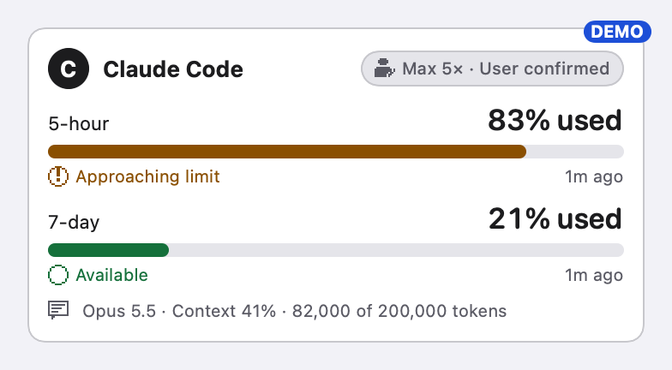Click the green Available status circle
672x370 pixels.
pos(58,275)
